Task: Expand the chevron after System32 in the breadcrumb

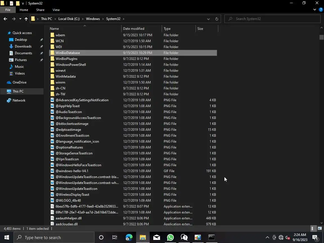Action: click(123, 19)
